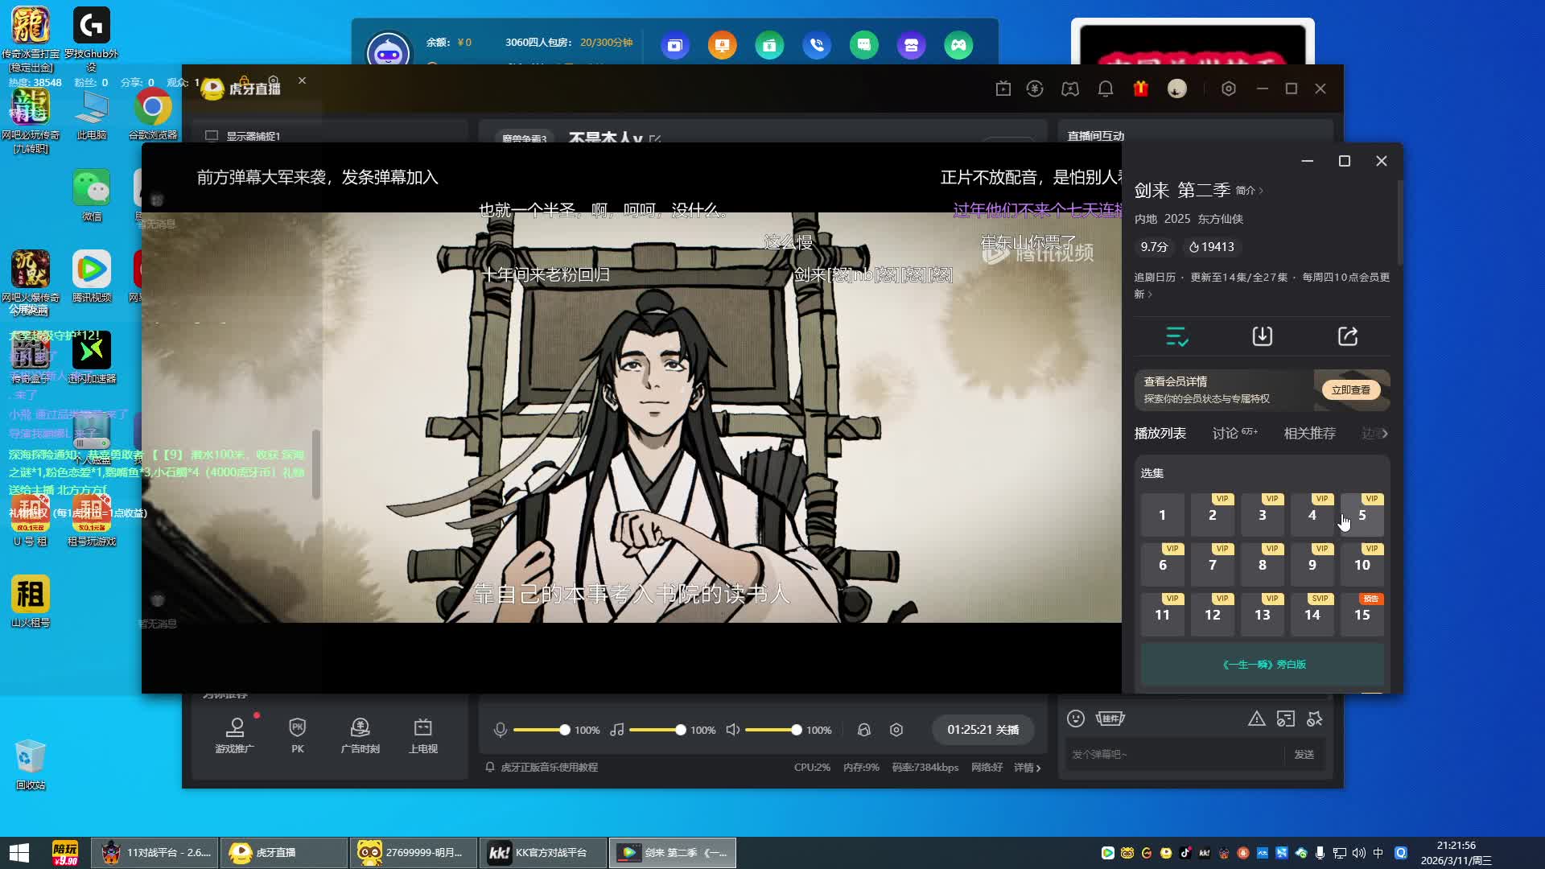Switch to the 相关推荐 tab
Viewport: 1545px width, 869px height.
tap(1309, 434)
